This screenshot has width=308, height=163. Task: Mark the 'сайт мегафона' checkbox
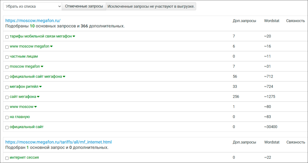(x=7, y=97)
